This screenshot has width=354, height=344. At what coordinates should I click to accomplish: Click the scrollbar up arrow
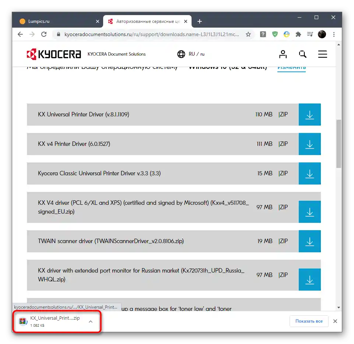[339, 45]
